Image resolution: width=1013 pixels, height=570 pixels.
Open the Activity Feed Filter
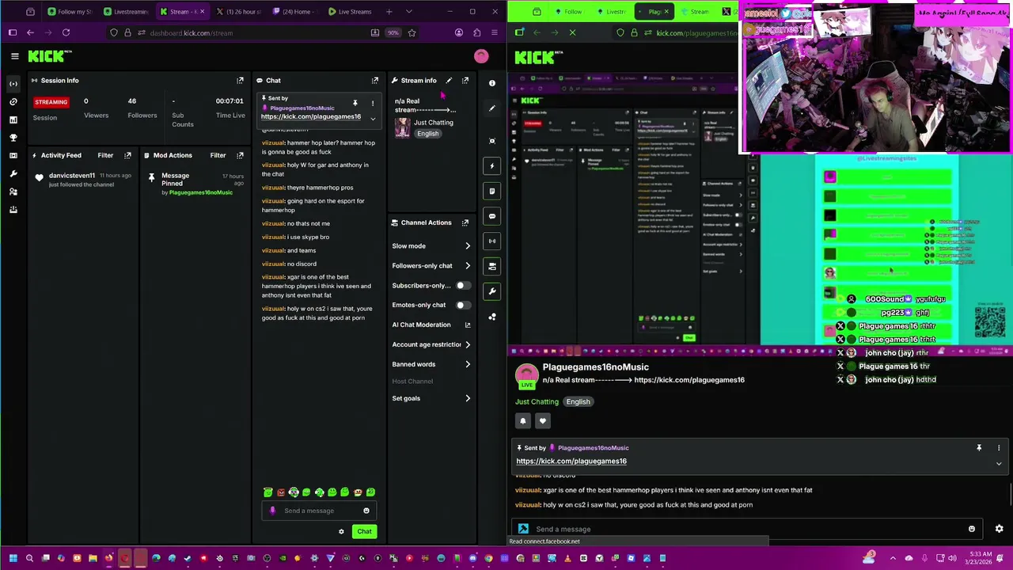coord(105,155)
